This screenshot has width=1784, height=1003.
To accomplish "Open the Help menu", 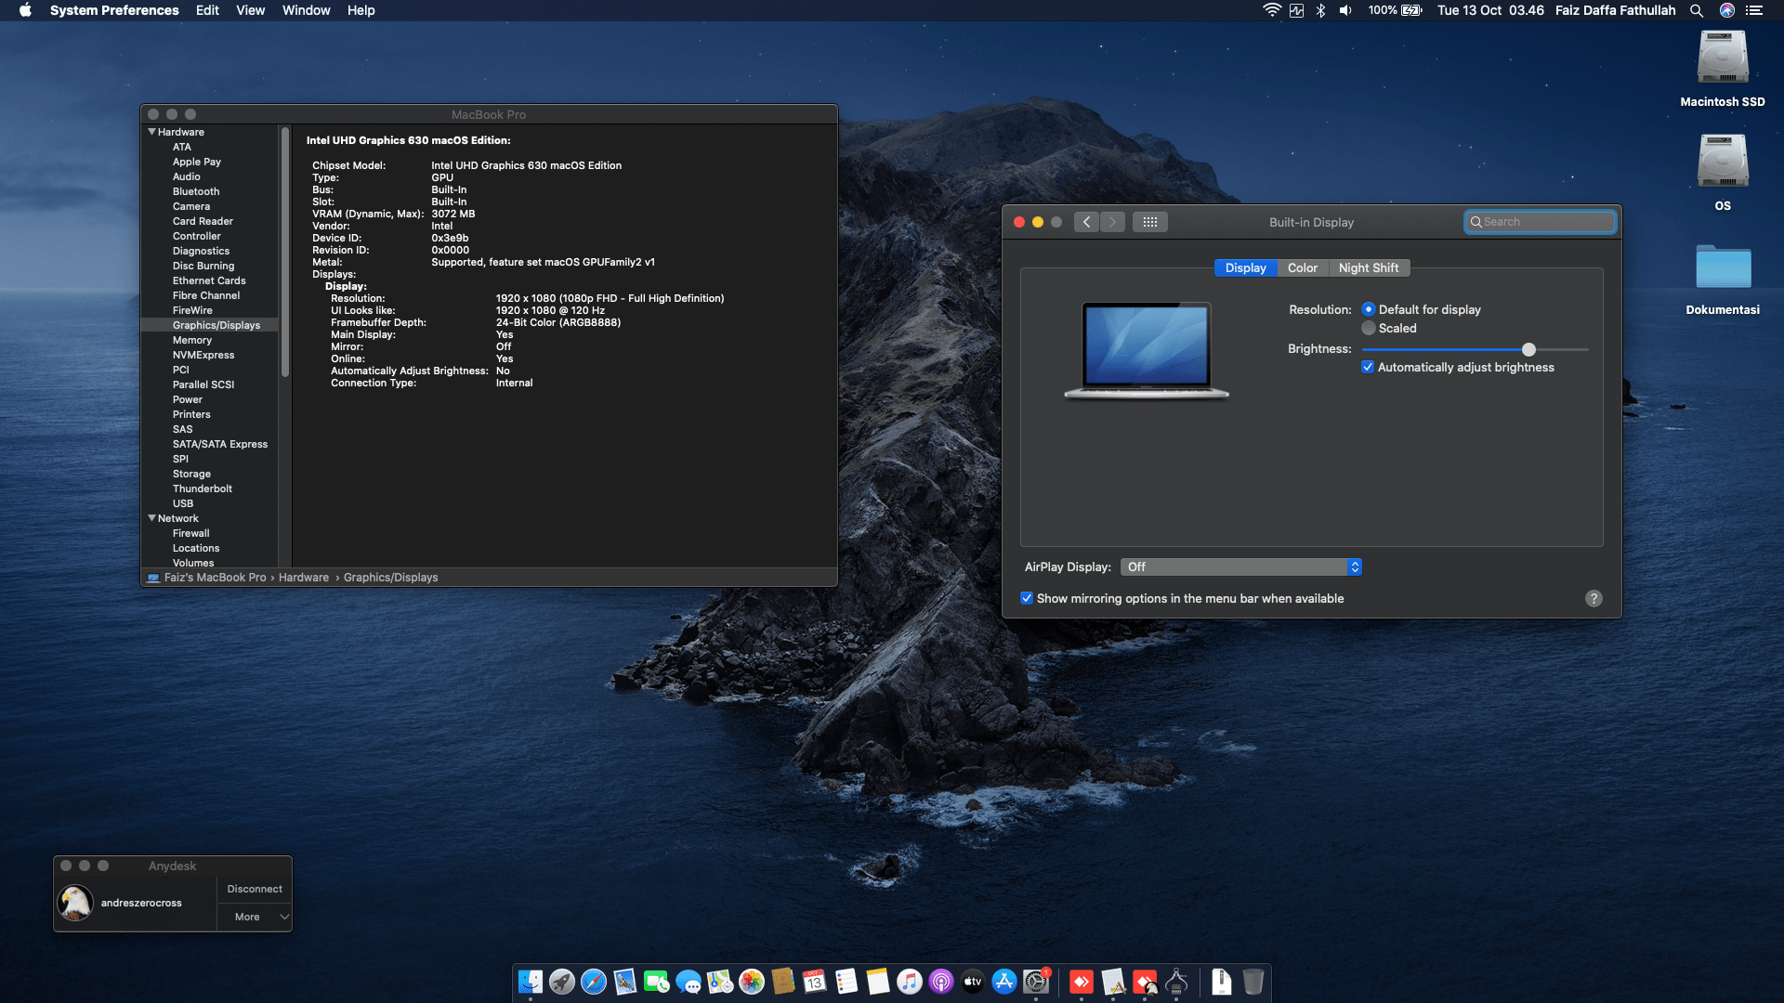I will [x=361, y=10].
